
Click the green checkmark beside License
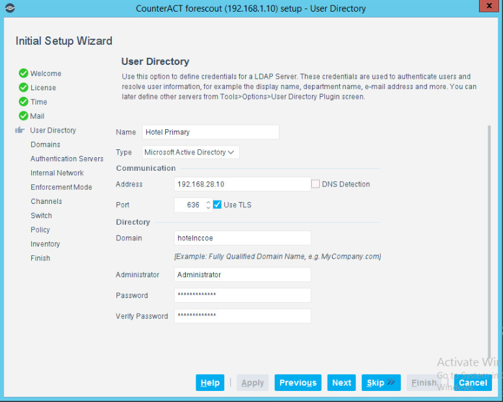[23, 88]
